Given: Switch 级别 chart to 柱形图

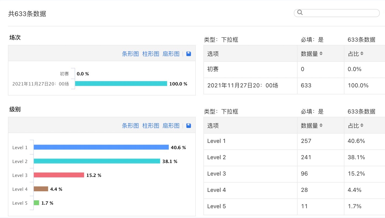Looking at the screenshot, I should (x=151, y=126).
